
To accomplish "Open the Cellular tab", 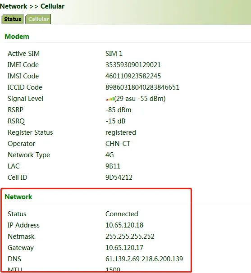I will point(38,19).
